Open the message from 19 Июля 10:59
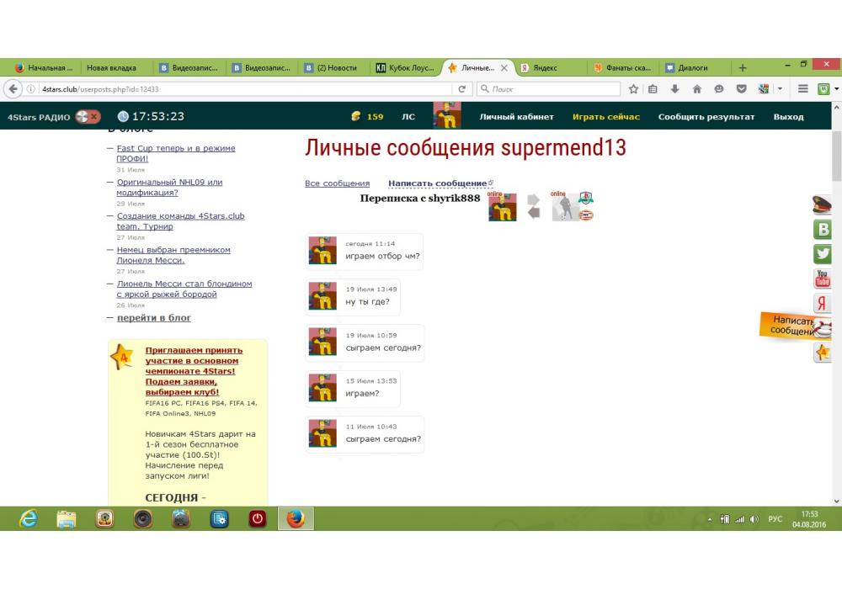842x589 pixels. 365,342
